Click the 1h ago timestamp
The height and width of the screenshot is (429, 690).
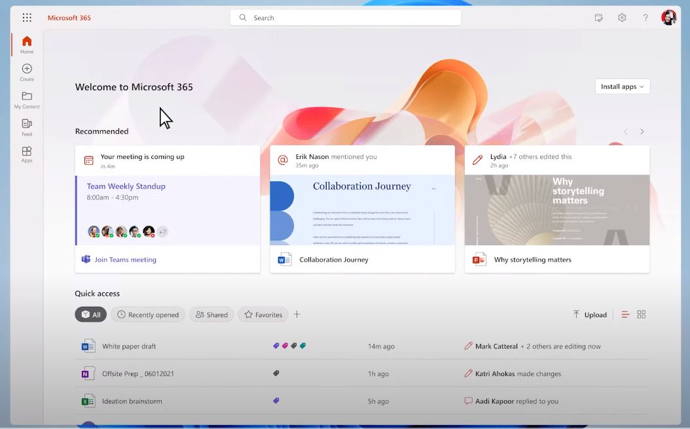[378, 373]
